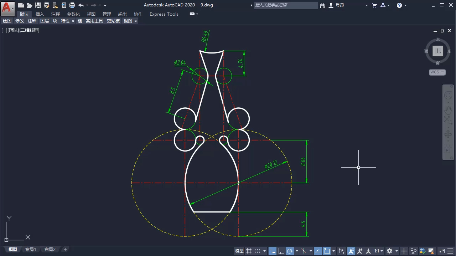The height and width of the screenshot is (256, 456).
Task: Toggle polar tracking in status bar
Action: point(290,251)
